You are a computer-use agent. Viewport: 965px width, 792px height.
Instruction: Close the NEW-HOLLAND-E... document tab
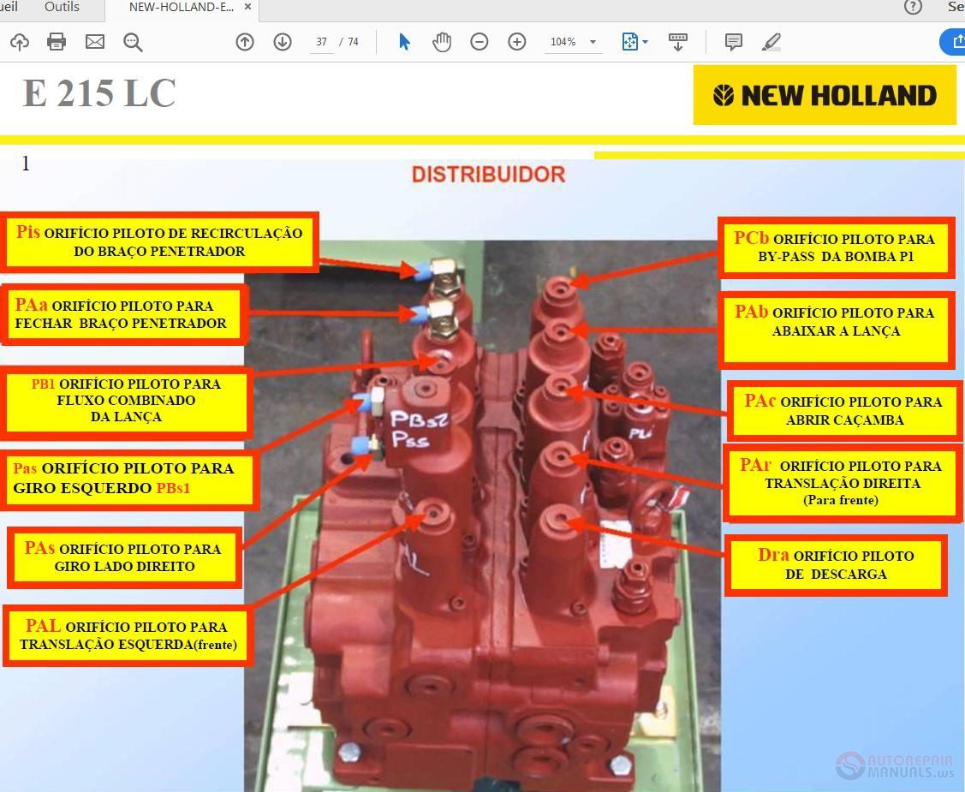[247, 7]
